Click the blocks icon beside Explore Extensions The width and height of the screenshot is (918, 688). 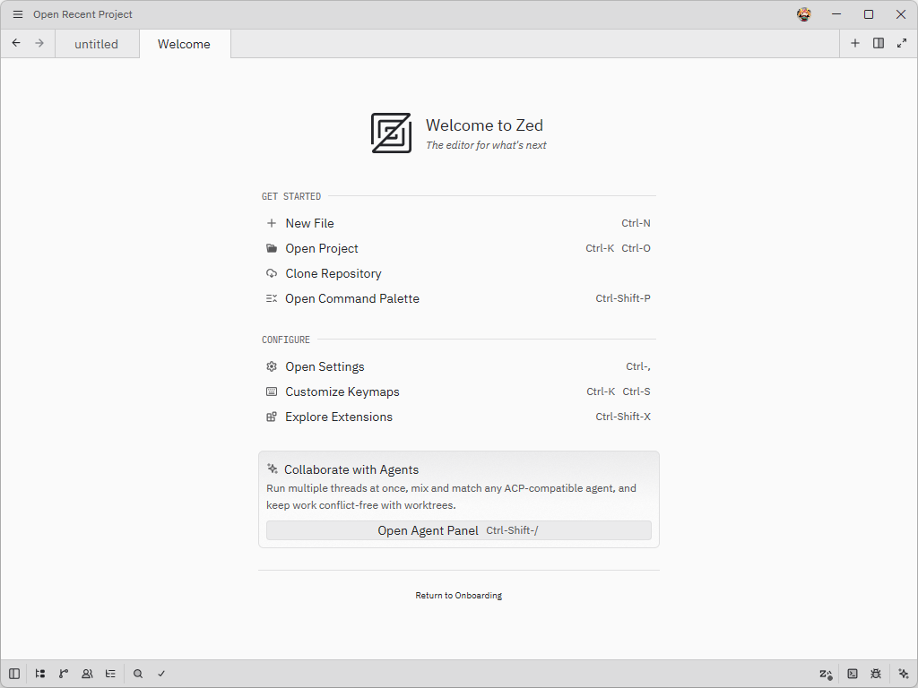click(271, 417)
